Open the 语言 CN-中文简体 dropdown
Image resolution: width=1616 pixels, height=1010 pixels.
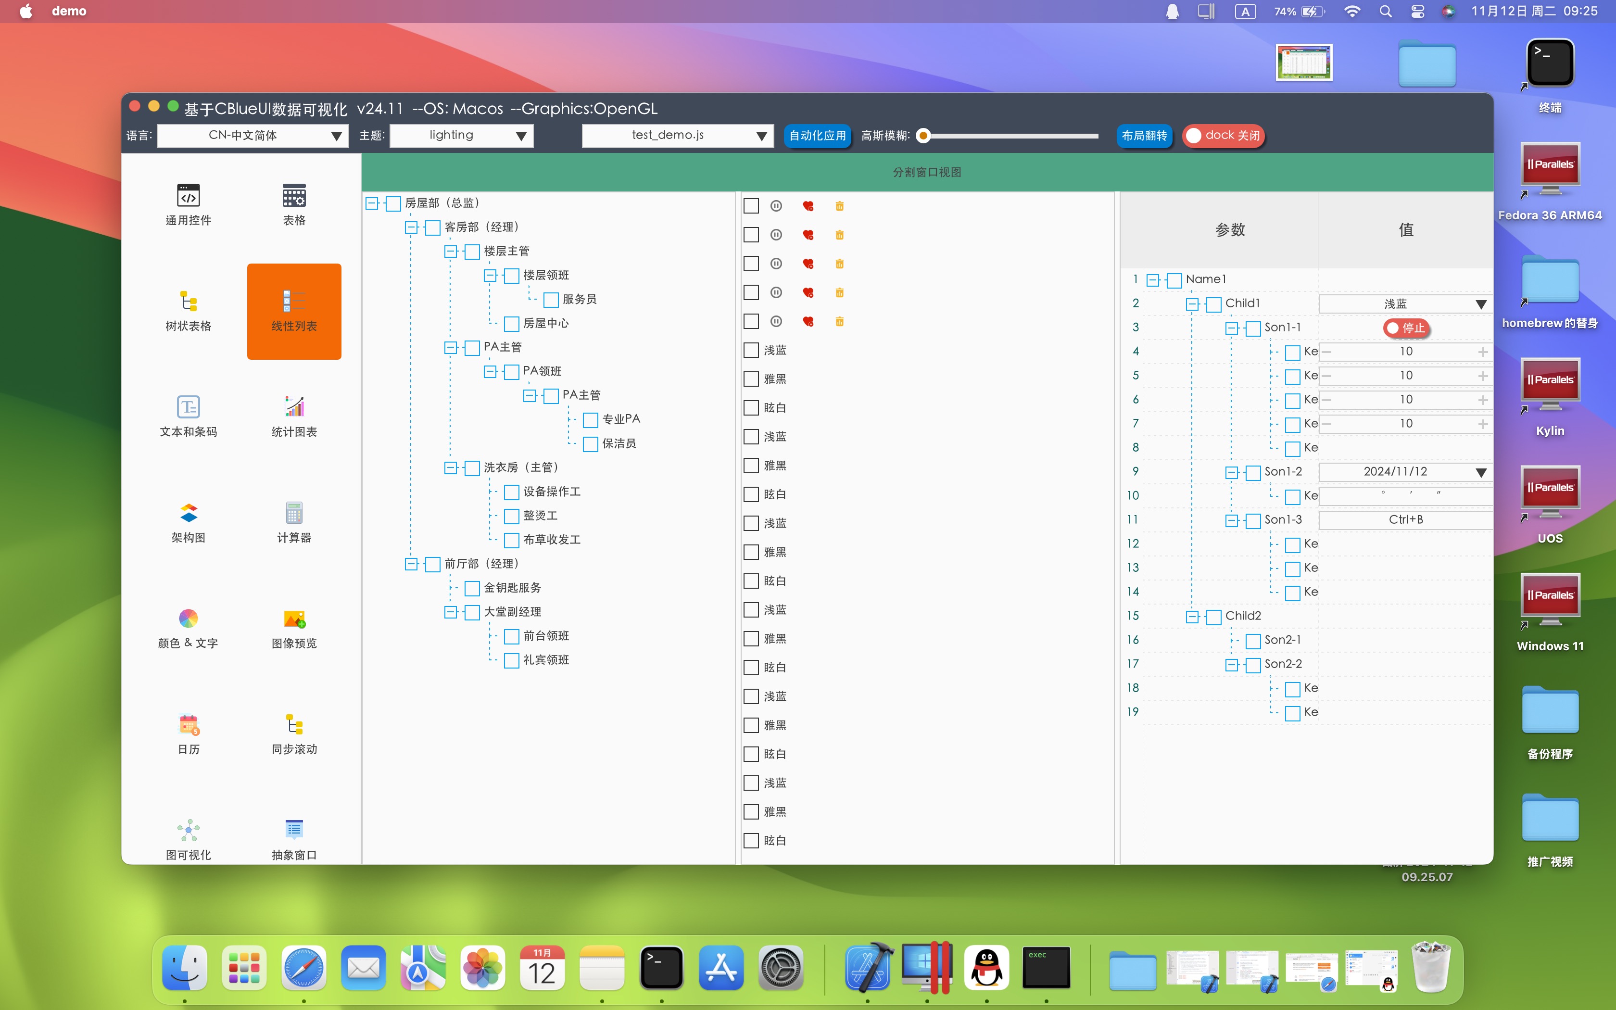tap(252, 136)
